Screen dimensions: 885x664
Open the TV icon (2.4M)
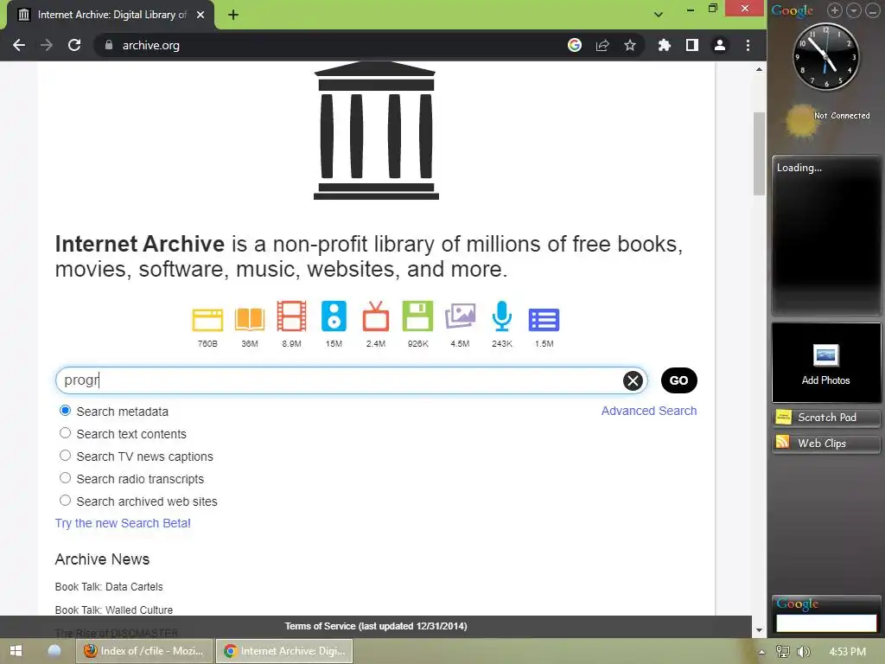click(x=376, y=316)
